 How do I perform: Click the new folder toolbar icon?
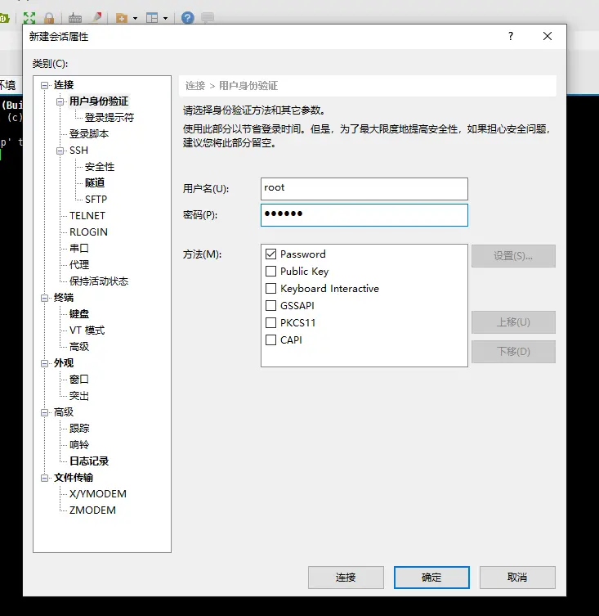(122, 18)
